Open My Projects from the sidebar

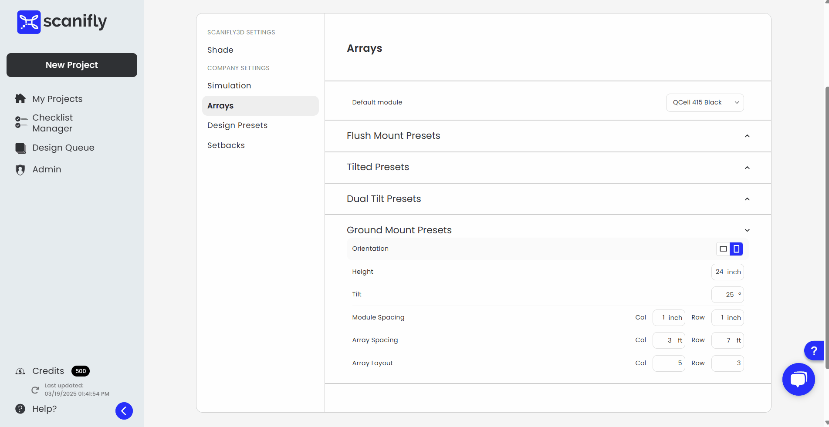click(x=57, y=99)
